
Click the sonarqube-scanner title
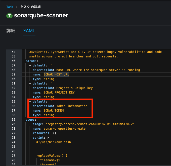coord(41,16)
